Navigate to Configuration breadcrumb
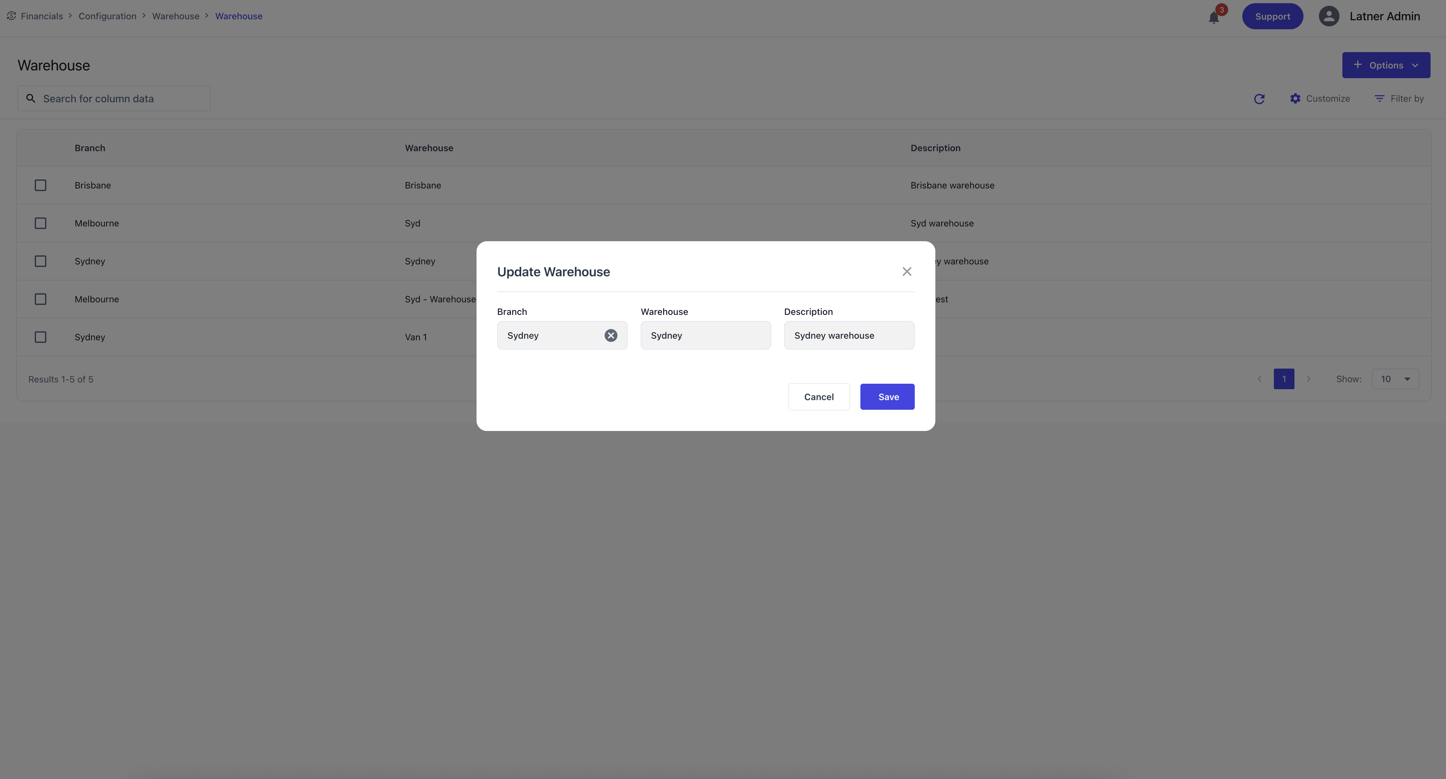1446x779 pixels. (107, 16)
